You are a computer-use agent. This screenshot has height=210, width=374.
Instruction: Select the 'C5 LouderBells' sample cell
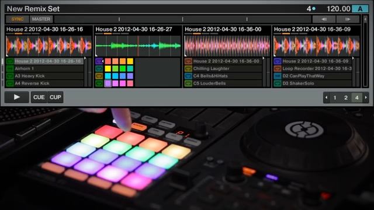pos(227,83)
